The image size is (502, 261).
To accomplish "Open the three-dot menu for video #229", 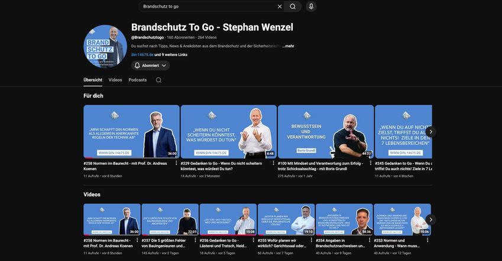I will 273,163.
